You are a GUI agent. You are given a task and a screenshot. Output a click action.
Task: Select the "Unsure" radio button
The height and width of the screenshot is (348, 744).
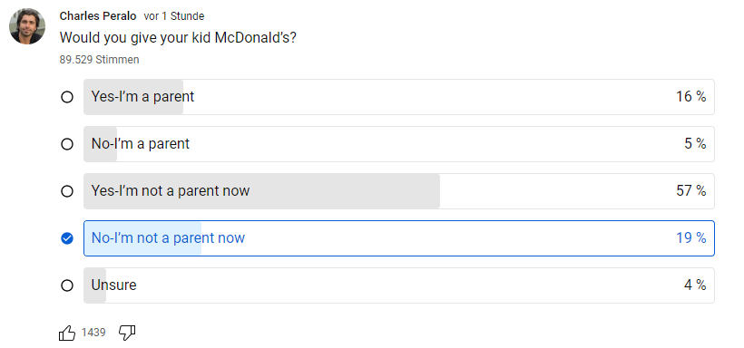pyautogui.click(x=67, y=285)
